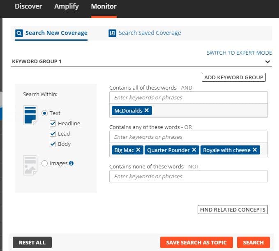
Task: Collapse Keyword Group 1 chevron
Action: (267, 62)
